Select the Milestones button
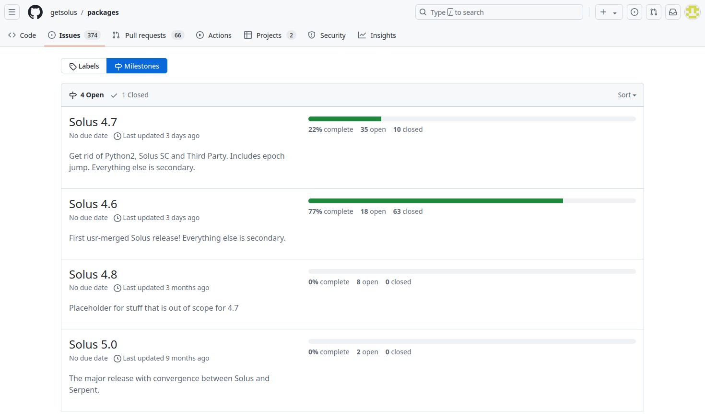The width and height of the screenshot is (705, 420). tap(137, 66)
